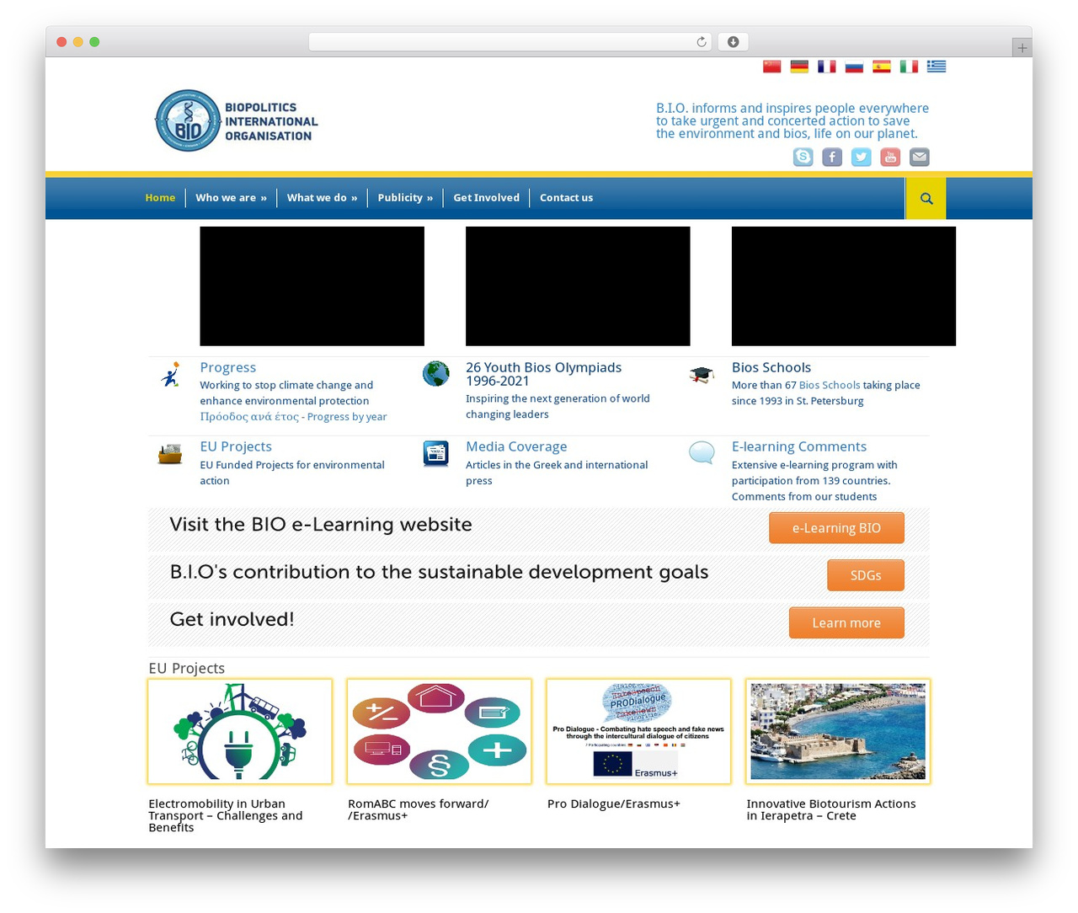The image size is (1078, 913).
Task: Open the Skype social icon
Action: coord(803,157)
